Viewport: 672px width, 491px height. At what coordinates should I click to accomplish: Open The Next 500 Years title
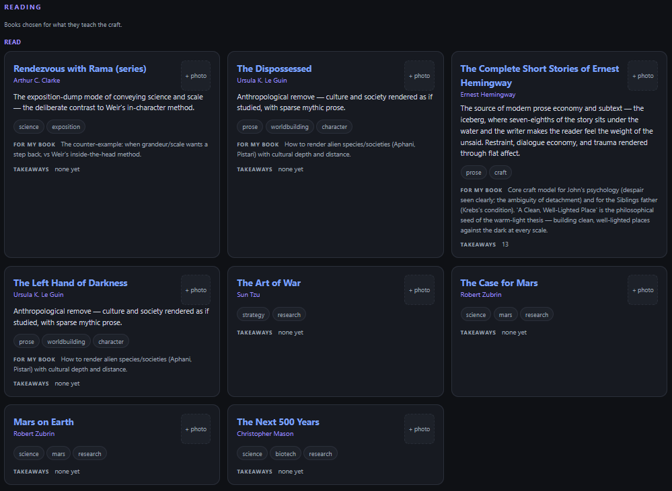pyautogui.click(x=278, y=422)
